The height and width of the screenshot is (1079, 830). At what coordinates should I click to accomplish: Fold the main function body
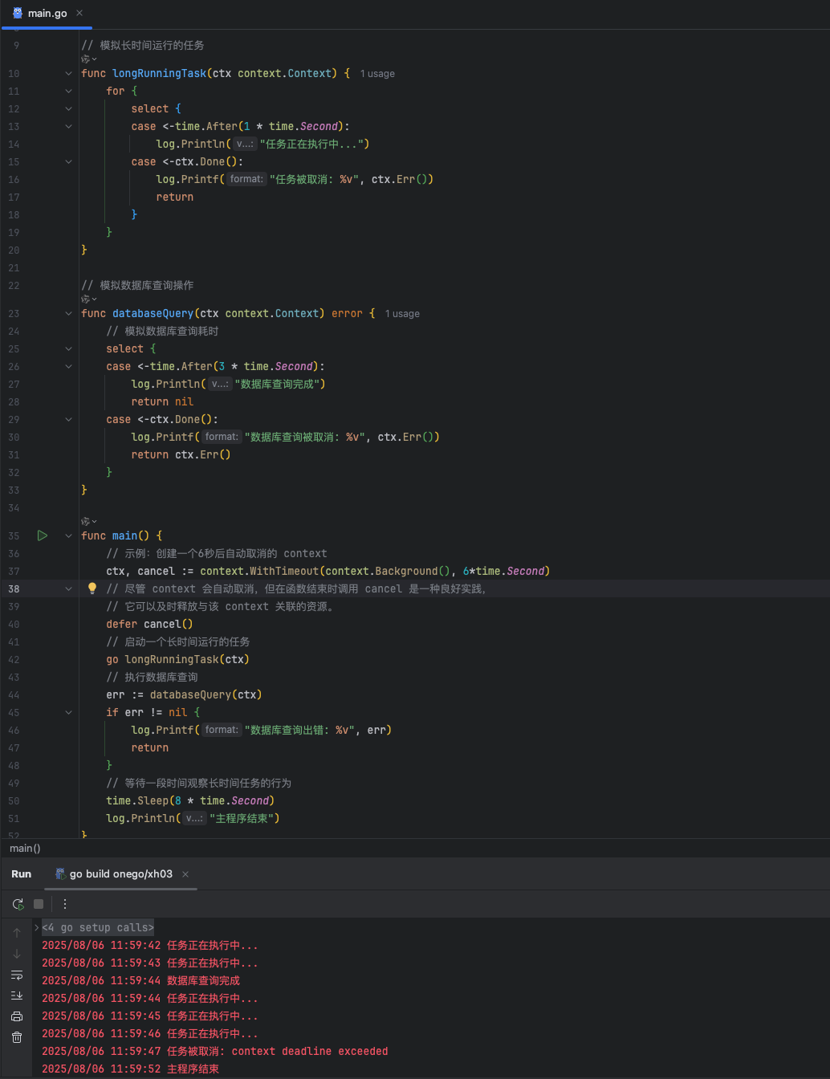68,535
